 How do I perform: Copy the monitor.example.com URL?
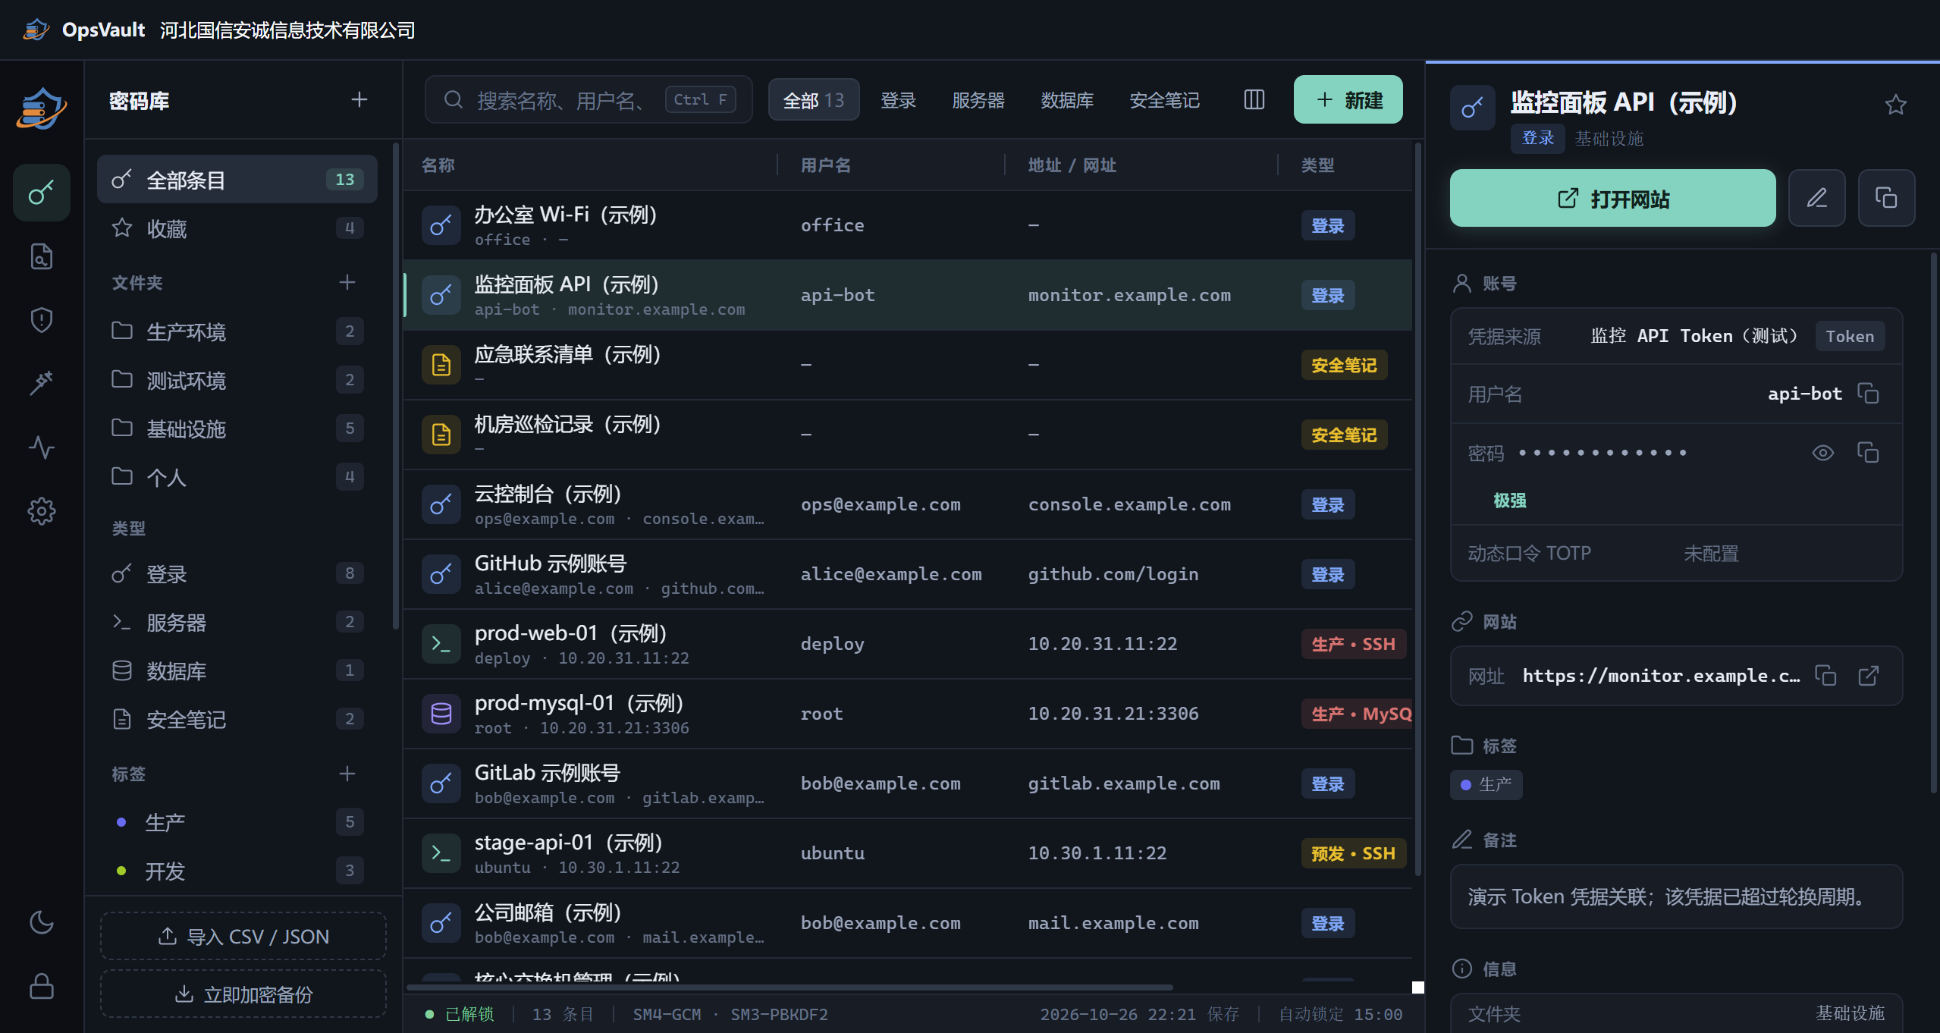(x=1825, y=675)
